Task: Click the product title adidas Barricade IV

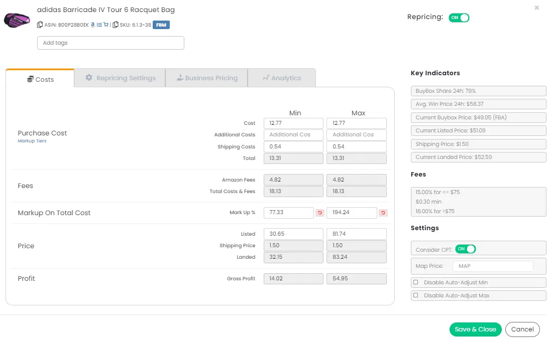Action: [106, 10]
